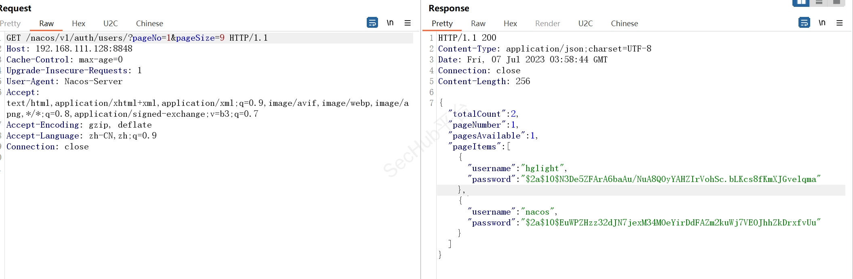853x279 pixels.
Task: Switch to side-by-side layout view
Action: pyautogui.click(x=801, y=3)
